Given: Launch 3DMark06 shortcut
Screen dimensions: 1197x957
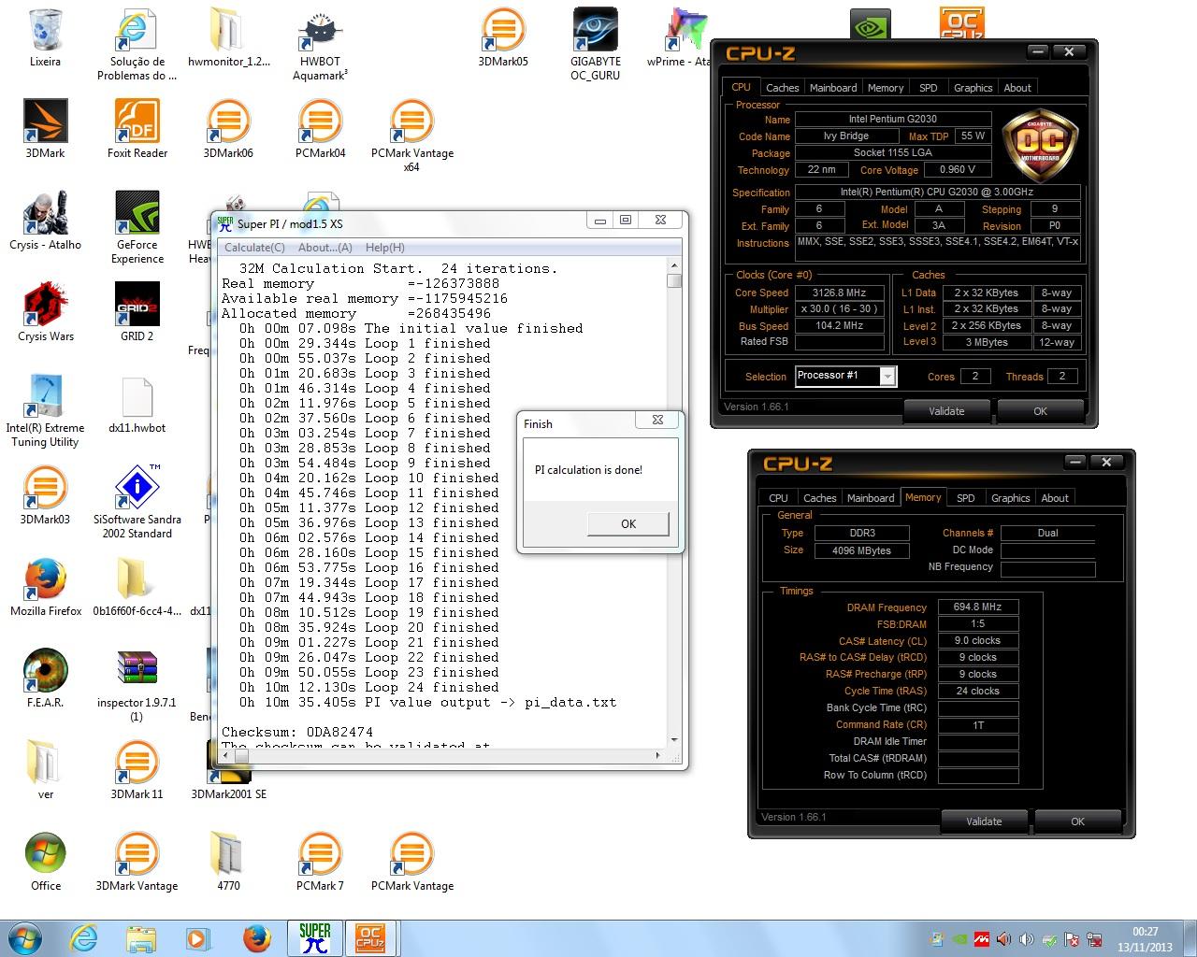Looking at the screenshot, I should click(228, 130).
